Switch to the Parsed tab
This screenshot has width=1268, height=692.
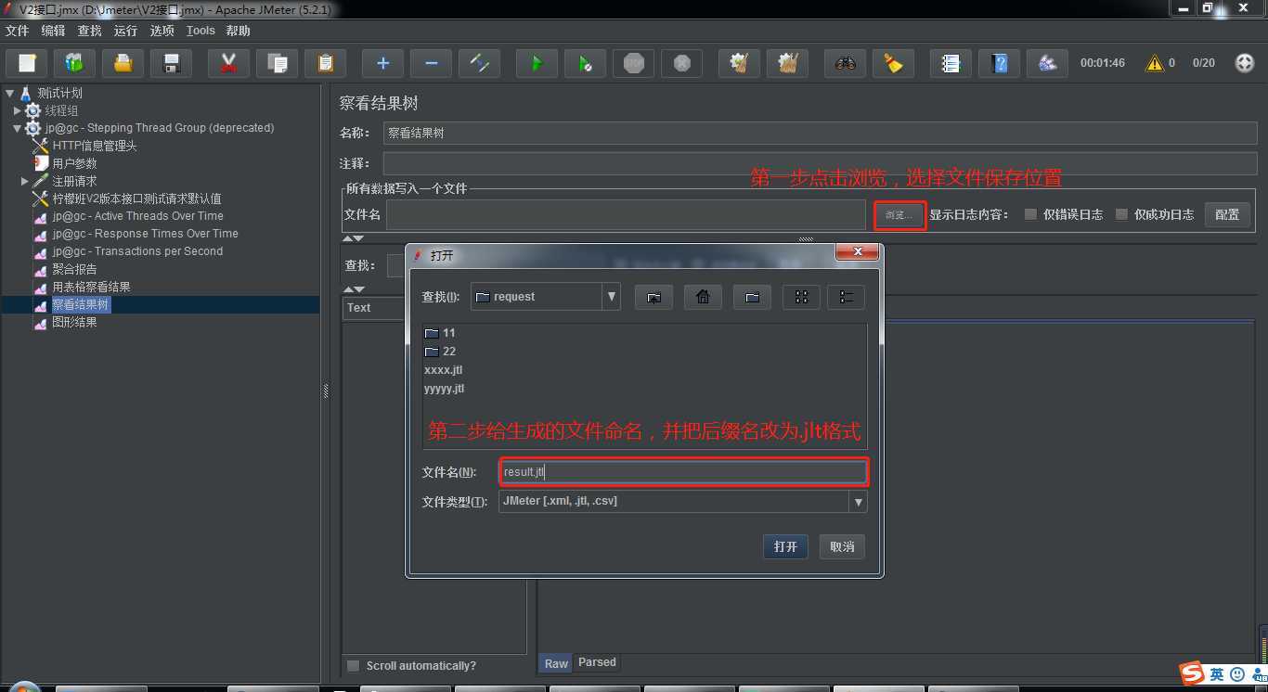click(x=597, y=662)
